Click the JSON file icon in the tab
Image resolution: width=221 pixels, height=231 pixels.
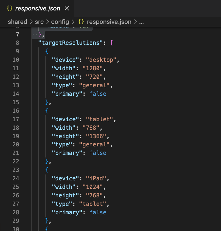pos(9,8)
